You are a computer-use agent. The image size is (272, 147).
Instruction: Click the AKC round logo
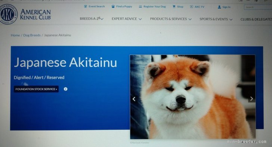[8, 14]
